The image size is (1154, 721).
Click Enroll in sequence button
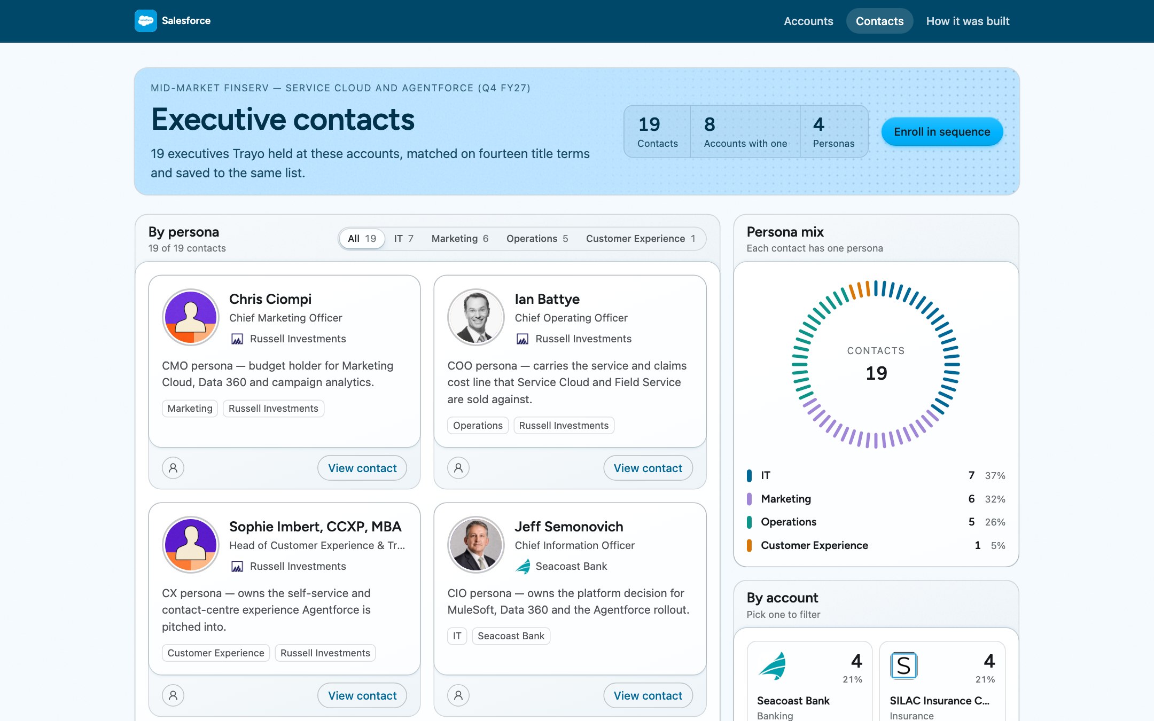(942, 131)
